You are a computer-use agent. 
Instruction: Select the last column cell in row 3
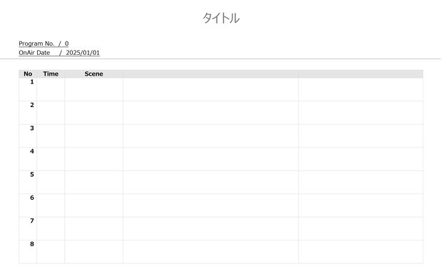pos(361,136)
